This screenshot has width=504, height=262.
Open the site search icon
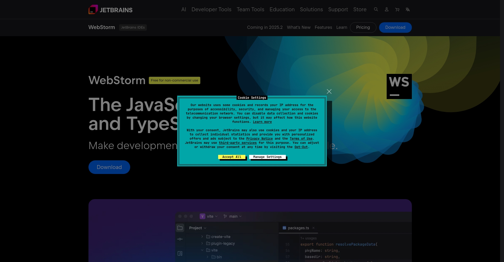point(376,9)
